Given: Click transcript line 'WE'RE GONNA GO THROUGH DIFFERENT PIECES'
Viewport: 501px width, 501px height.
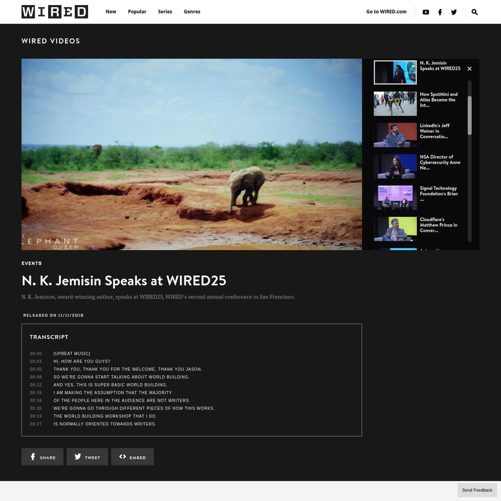Looking at the screenshot, I should [134, 408].
